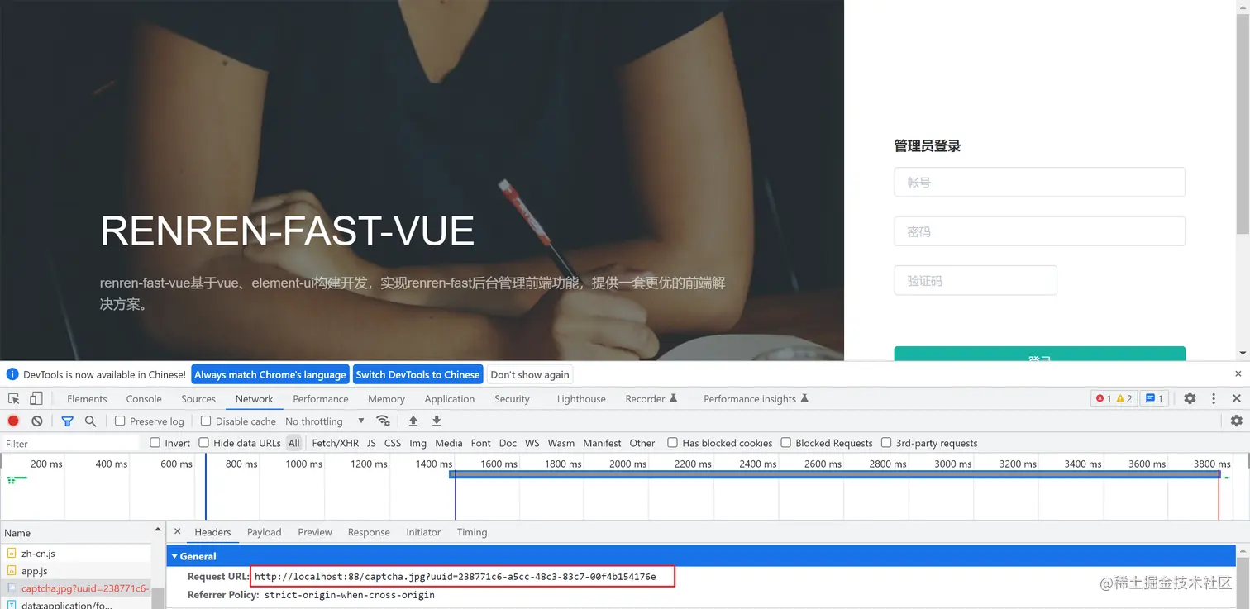This screenshot has width=1250, height=609.
Task: Stop recording network log with red button
Action: 13,421
